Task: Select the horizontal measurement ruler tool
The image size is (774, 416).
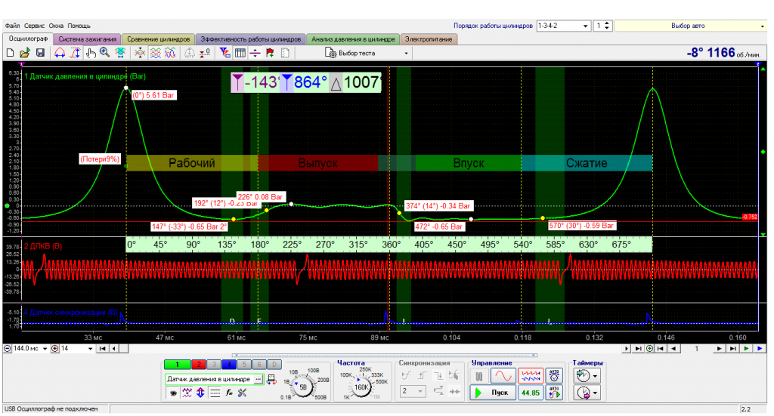Action: click(60, 53)
